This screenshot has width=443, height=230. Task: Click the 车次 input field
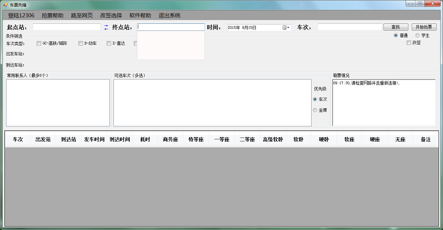click(x=350, y=27)
